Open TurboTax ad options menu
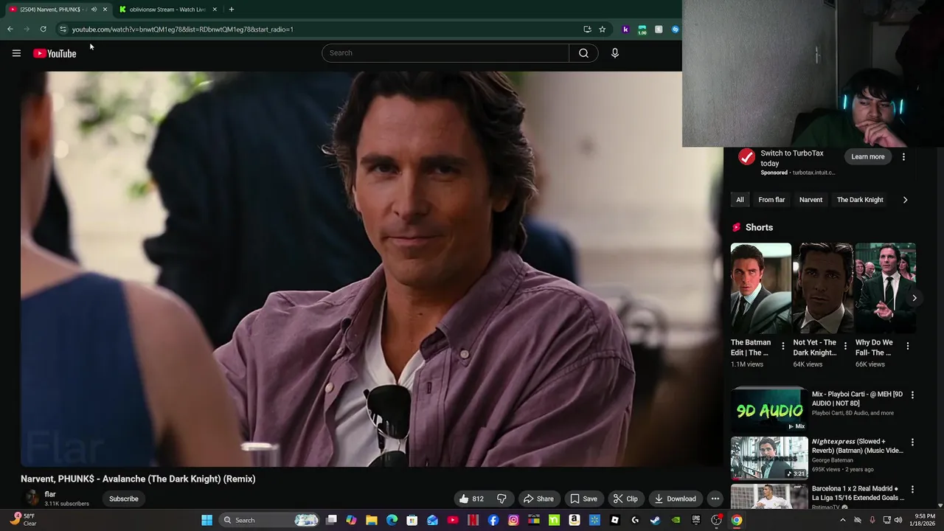This screenshot has height=531, width=944. tap(903, 156)
